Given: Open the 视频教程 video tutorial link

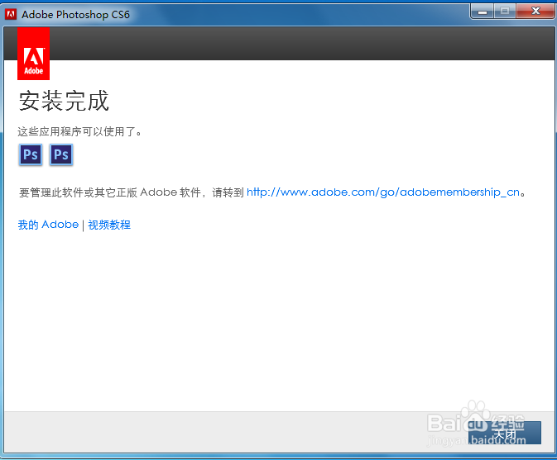Looking at the screenshot, I should pos(109,225).
